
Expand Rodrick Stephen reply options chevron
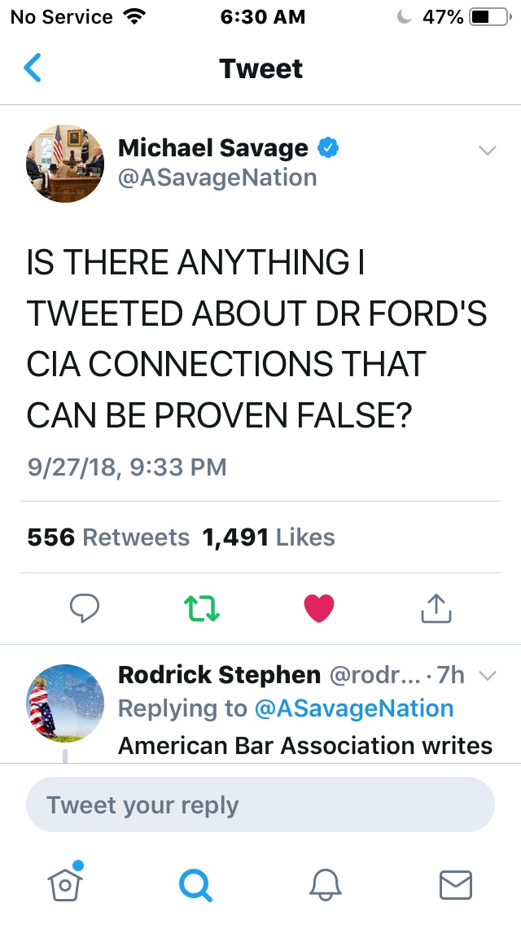tap(487, 675)
